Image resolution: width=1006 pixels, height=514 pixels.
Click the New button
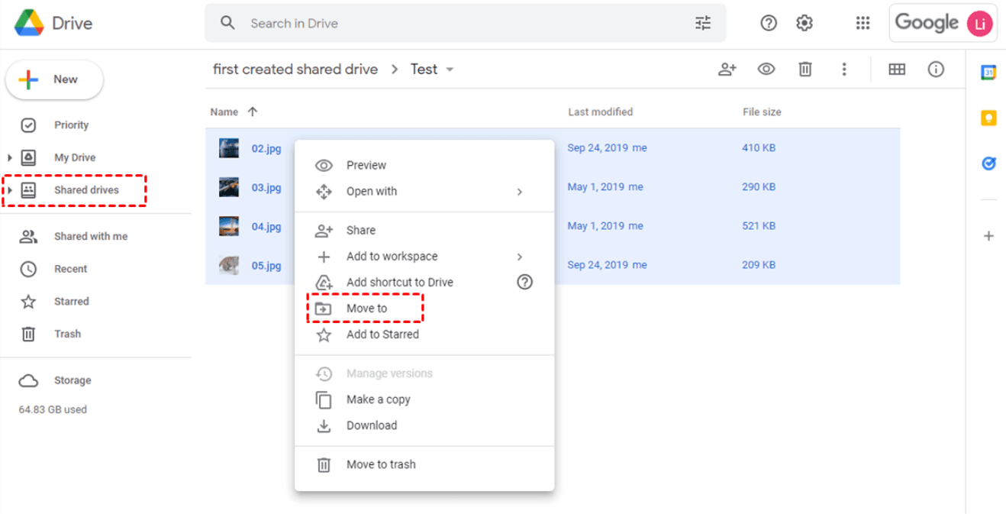[54, 79]
